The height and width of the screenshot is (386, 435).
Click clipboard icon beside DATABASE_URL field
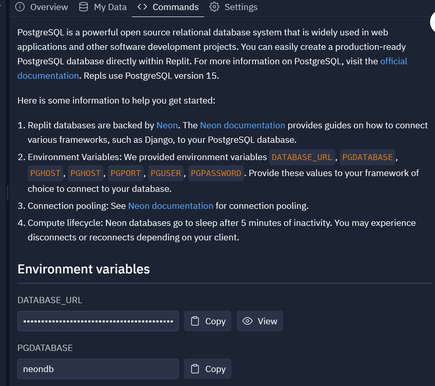195,321
